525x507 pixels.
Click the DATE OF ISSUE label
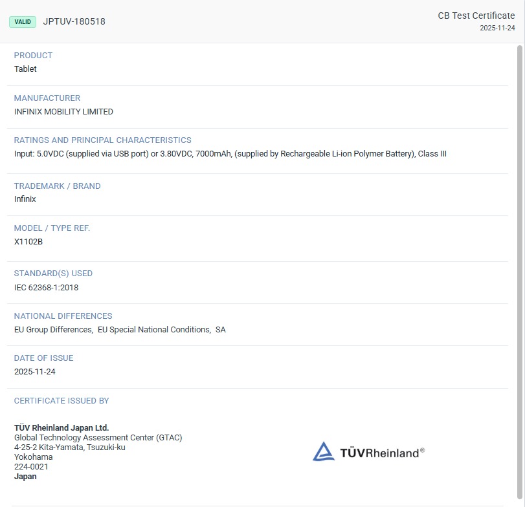pyautogui.click(x=43, y=358)
